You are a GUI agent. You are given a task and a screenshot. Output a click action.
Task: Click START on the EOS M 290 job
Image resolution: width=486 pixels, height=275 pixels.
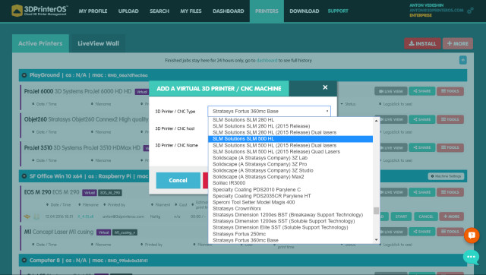[x=401, y=217]
